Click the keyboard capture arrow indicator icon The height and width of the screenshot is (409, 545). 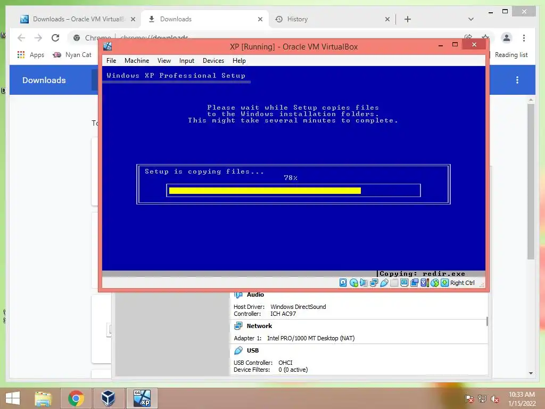pos(444,283)
